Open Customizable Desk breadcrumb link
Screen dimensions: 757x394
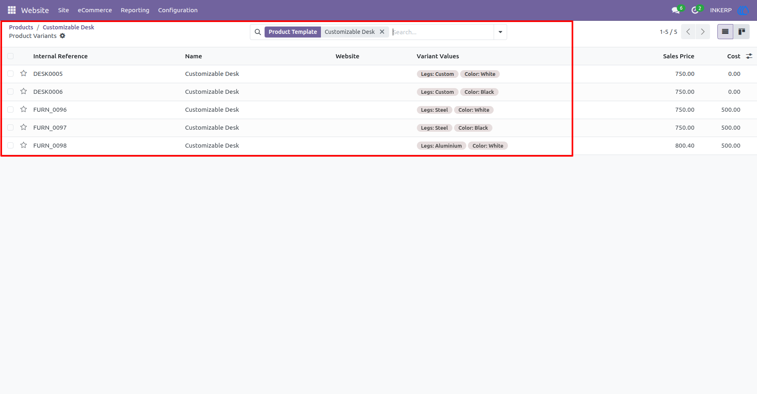pyautogui.click(x=68, y=27)
